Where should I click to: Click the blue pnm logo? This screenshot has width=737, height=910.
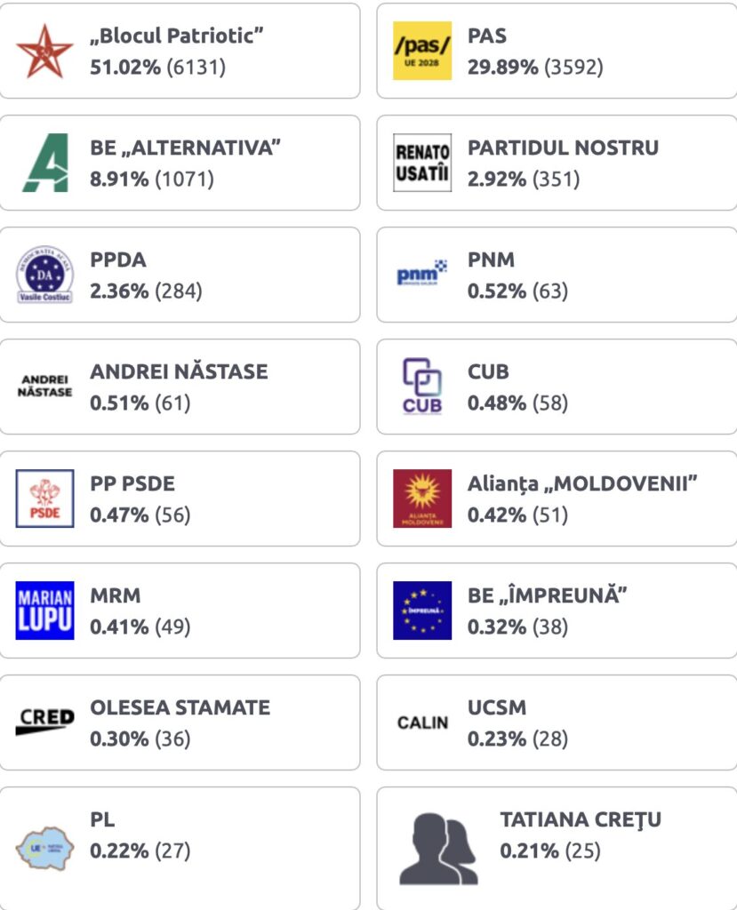coord(422,273)
